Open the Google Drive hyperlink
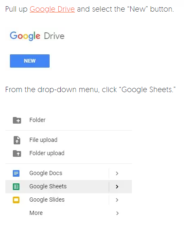 [52, 9]
